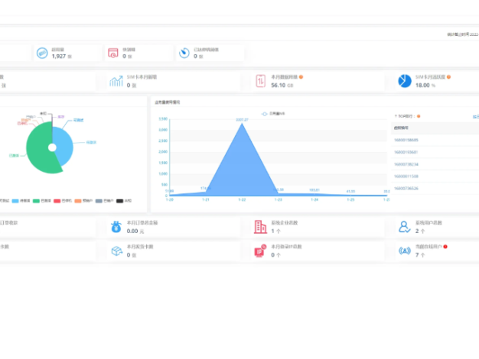The height and width of the screenshot is (359, 479).
Task: Click the green slice of the pie chart
Action: (x=38, y=157)
